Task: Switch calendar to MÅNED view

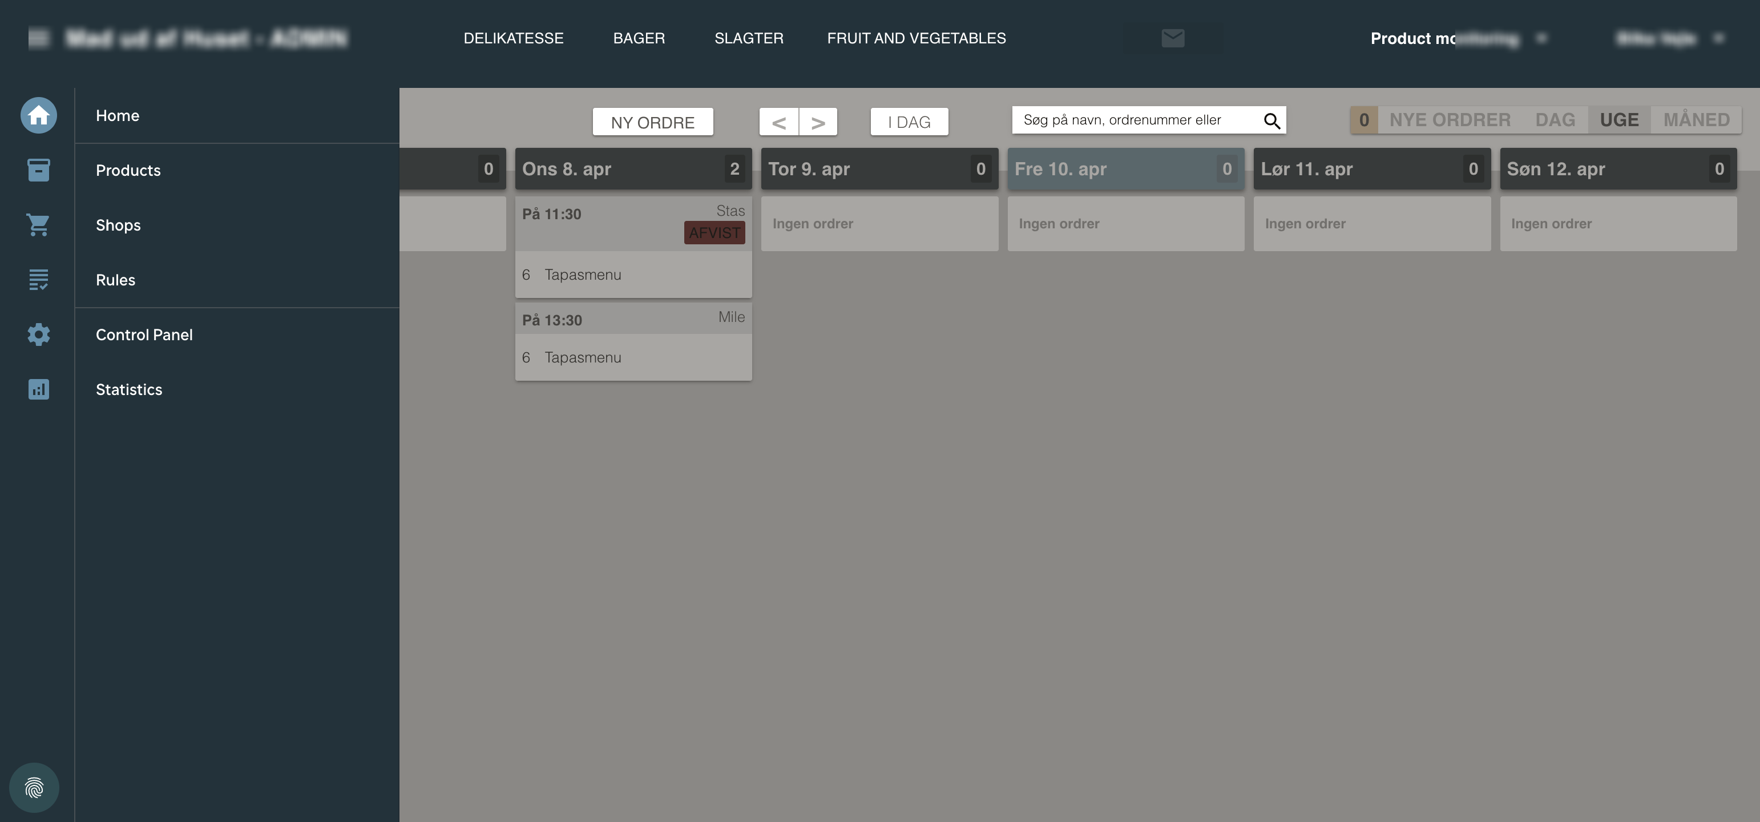Action: click(1696, 120)
